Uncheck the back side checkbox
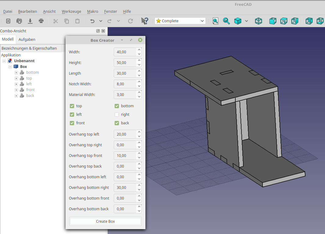 click(117, 123)
